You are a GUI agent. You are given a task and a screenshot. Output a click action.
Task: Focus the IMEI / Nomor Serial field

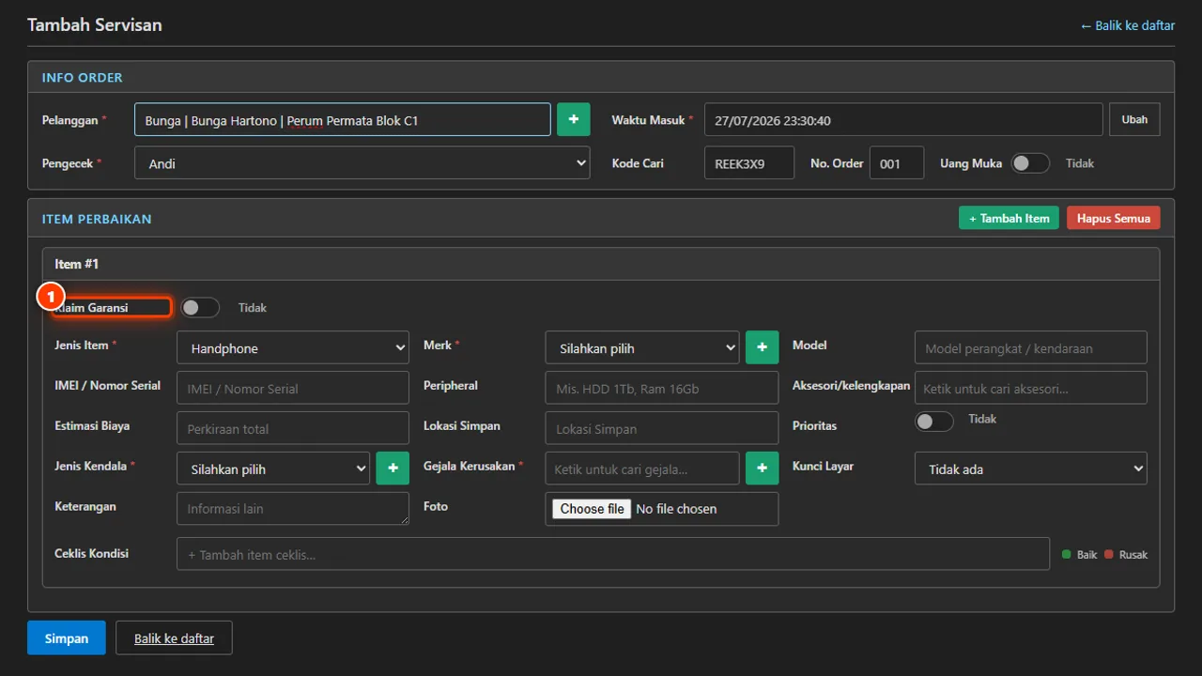pos(293,388)
